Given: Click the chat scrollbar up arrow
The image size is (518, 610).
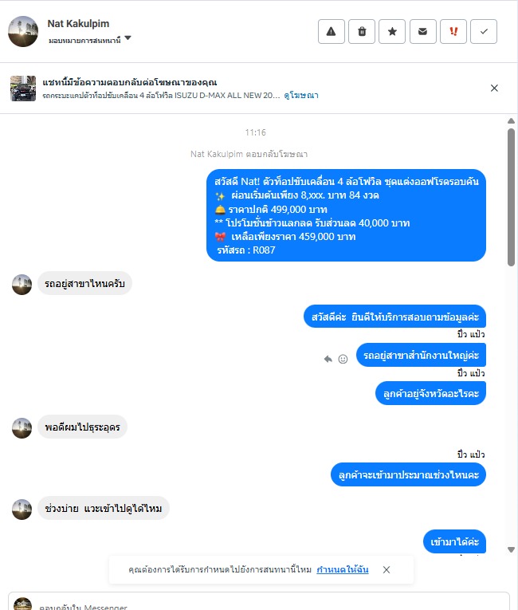Looking at the screenshot, I should (511, 121).
